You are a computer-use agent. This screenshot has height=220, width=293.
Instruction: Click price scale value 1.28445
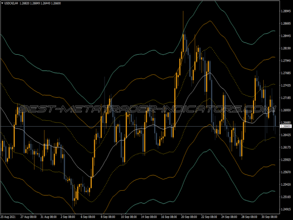click(x=286, y=36)
